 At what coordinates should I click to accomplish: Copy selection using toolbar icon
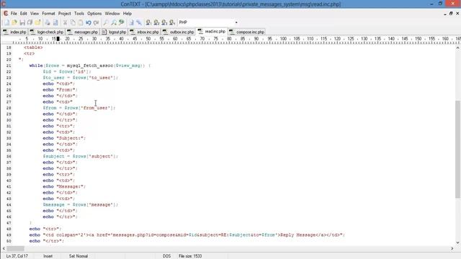(73, 22)
